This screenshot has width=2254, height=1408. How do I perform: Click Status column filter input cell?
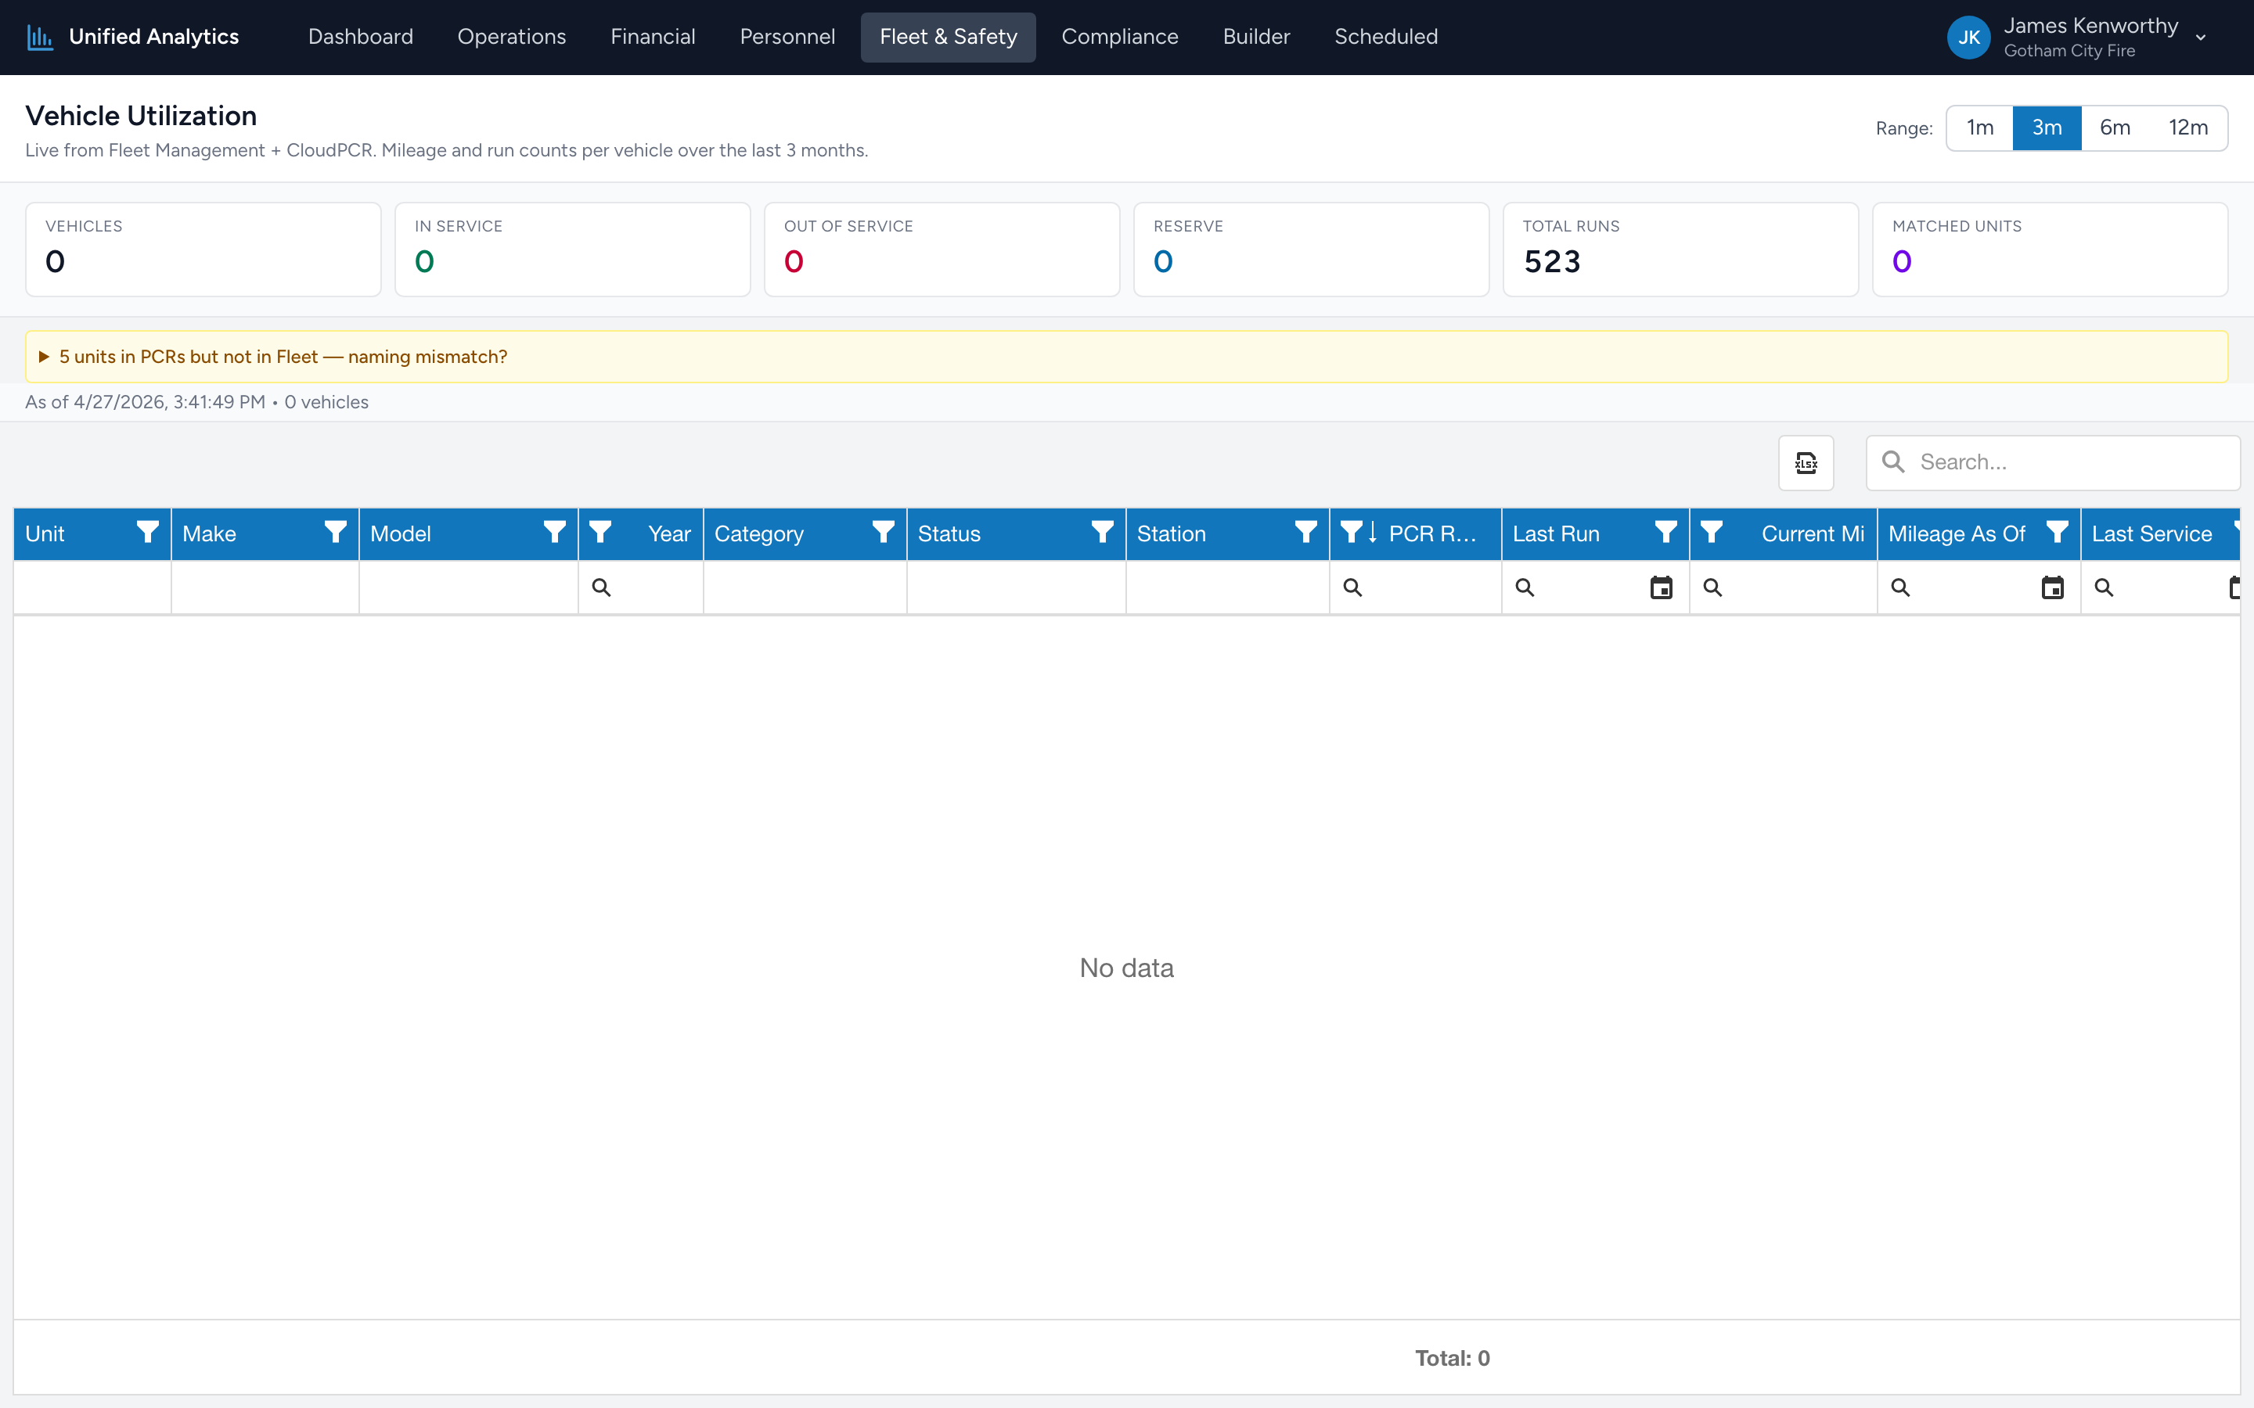1016,587
